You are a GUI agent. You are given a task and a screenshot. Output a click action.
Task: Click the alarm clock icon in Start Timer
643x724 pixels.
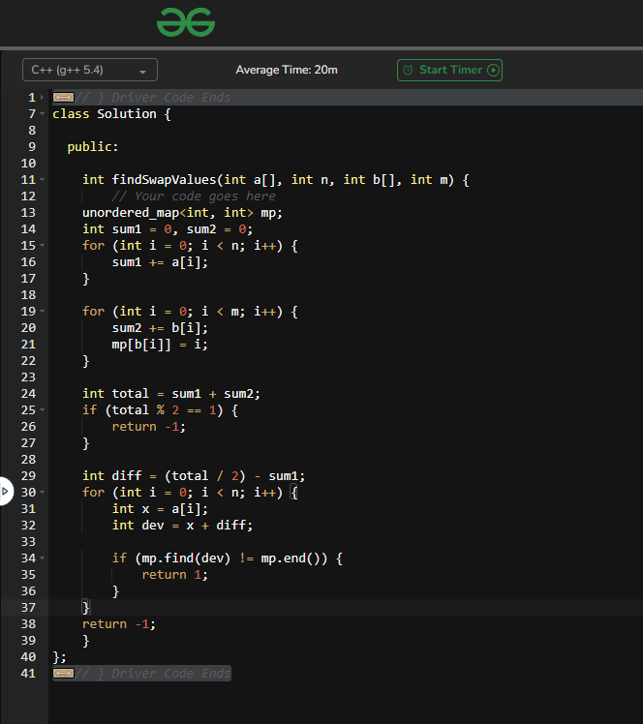pyautogui.click(x=408, y=71)
